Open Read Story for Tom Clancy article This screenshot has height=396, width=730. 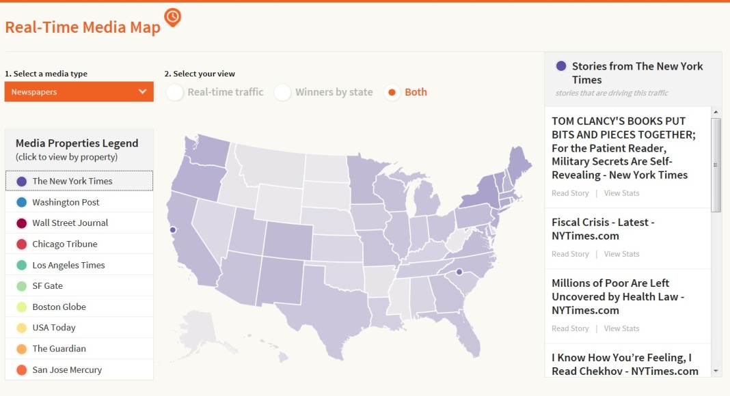coord(570,193)
